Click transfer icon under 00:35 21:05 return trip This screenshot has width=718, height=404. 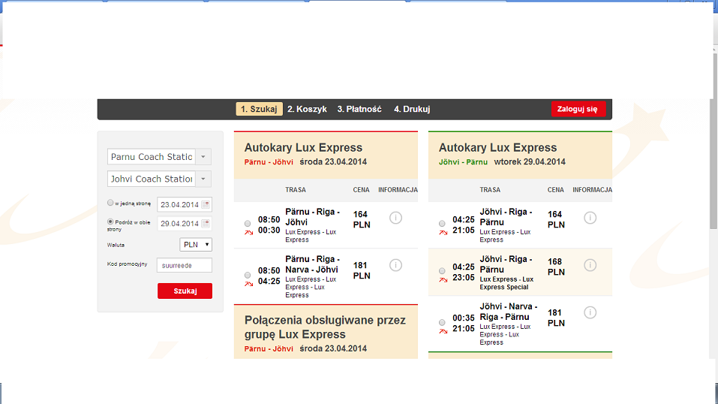(443, 331)
